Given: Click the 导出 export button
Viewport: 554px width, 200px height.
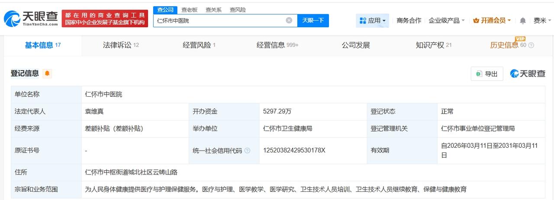Looking at the screenshot, I should [x=487, y=74].
